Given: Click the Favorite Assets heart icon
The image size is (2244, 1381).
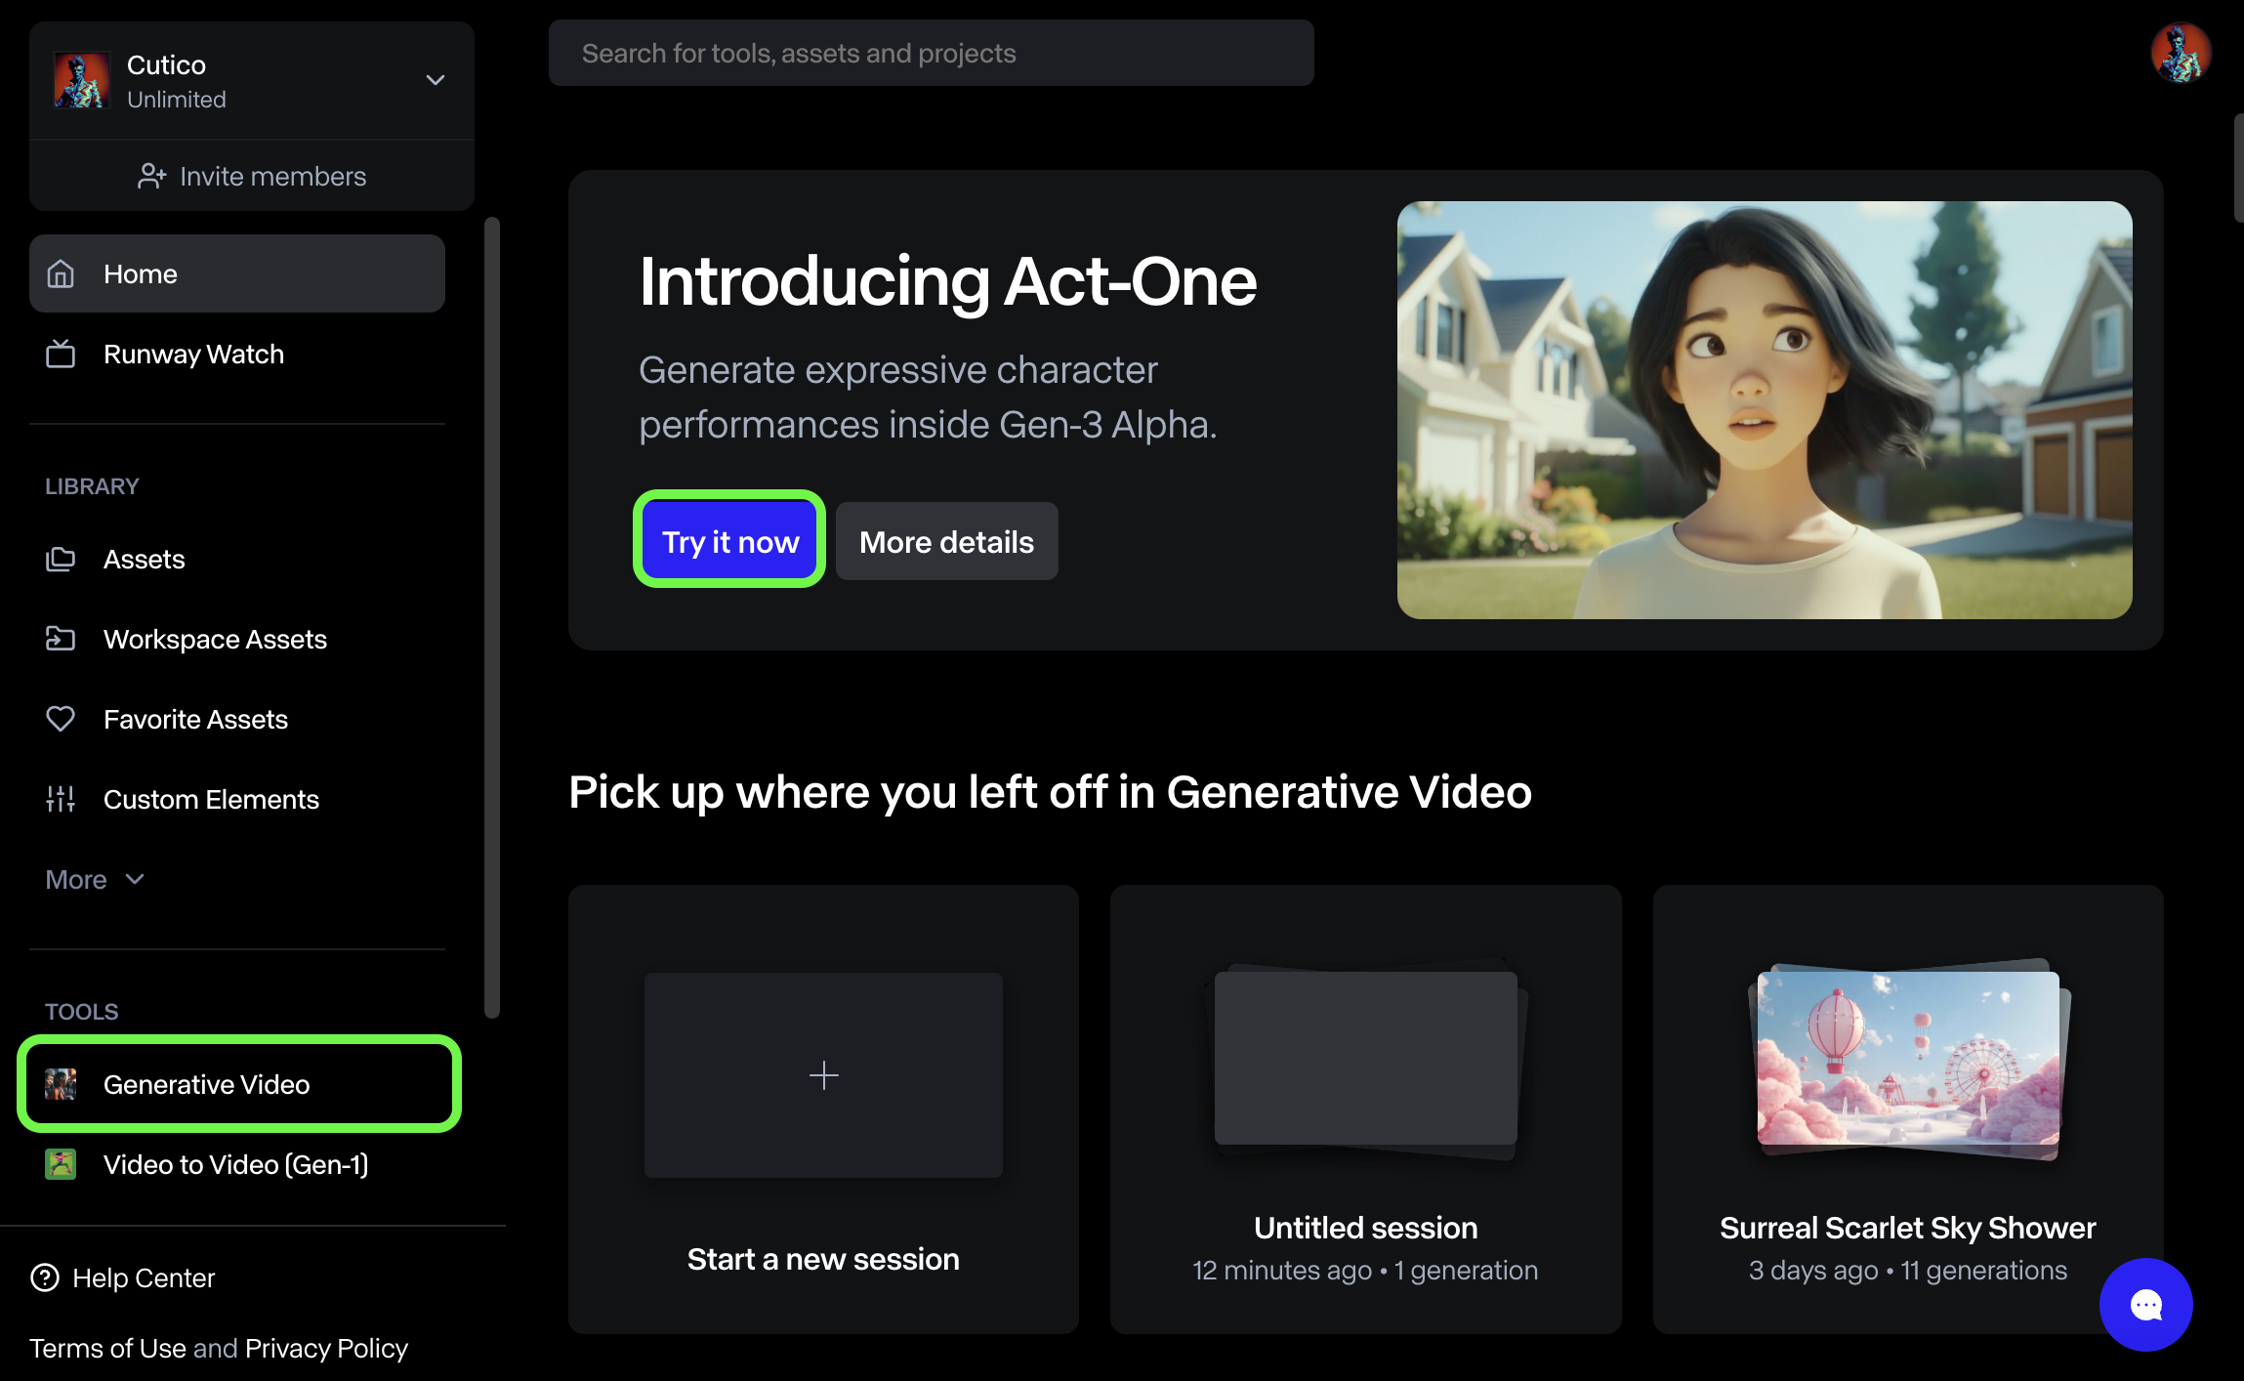Looking at the screenshot, I should [61, 719].
